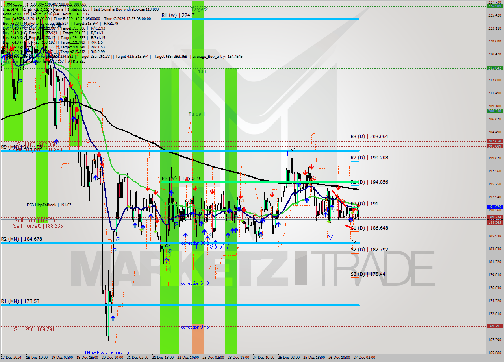The image size is (504, 362).
Task: Select the 191.070 blue price tag
Action: coord(495,207)
